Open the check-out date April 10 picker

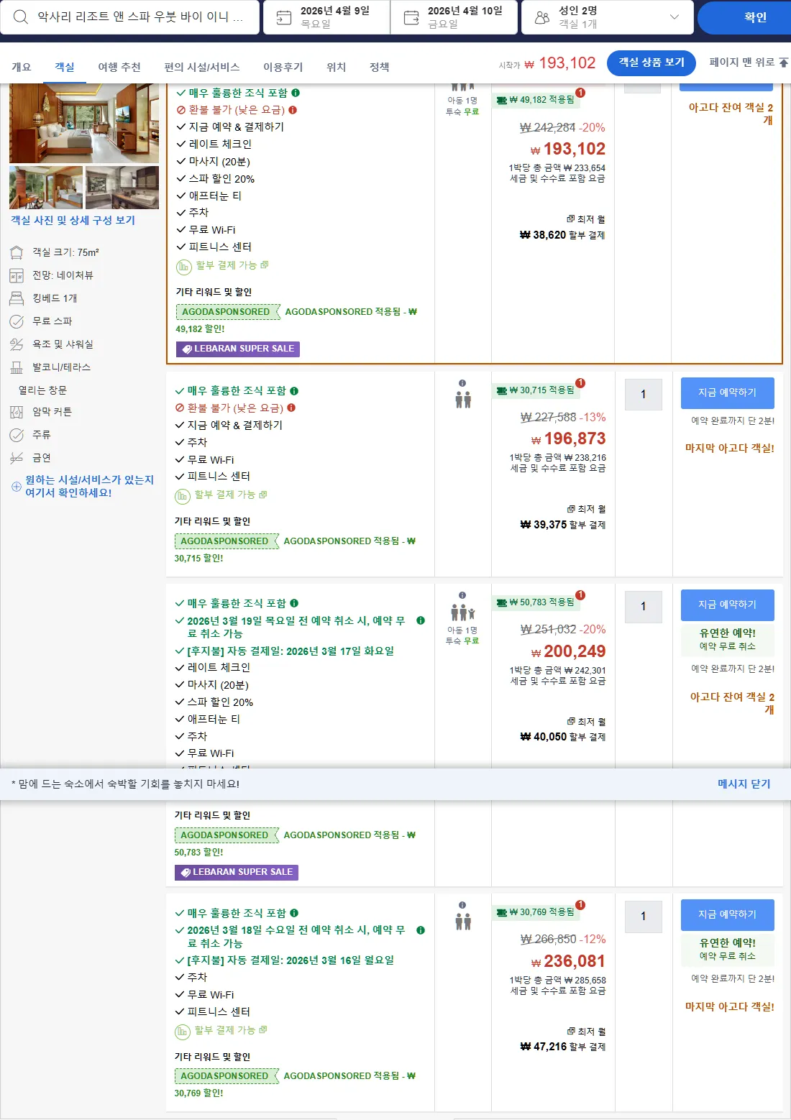(x=454, y=17)
